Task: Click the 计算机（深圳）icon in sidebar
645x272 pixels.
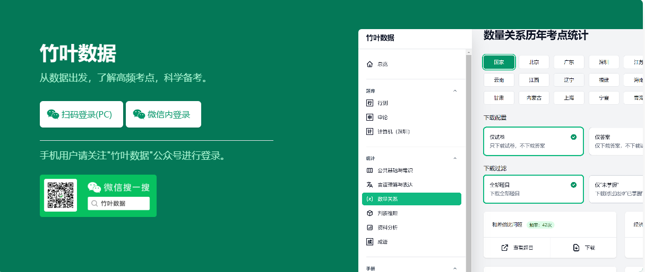Action: pyautogui.click(x=370, y=131)
